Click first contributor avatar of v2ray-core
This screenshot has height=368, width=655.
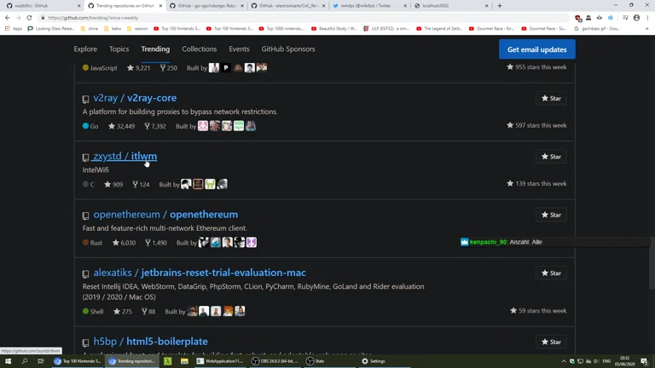pyautogui.click(x=203, y=126)
